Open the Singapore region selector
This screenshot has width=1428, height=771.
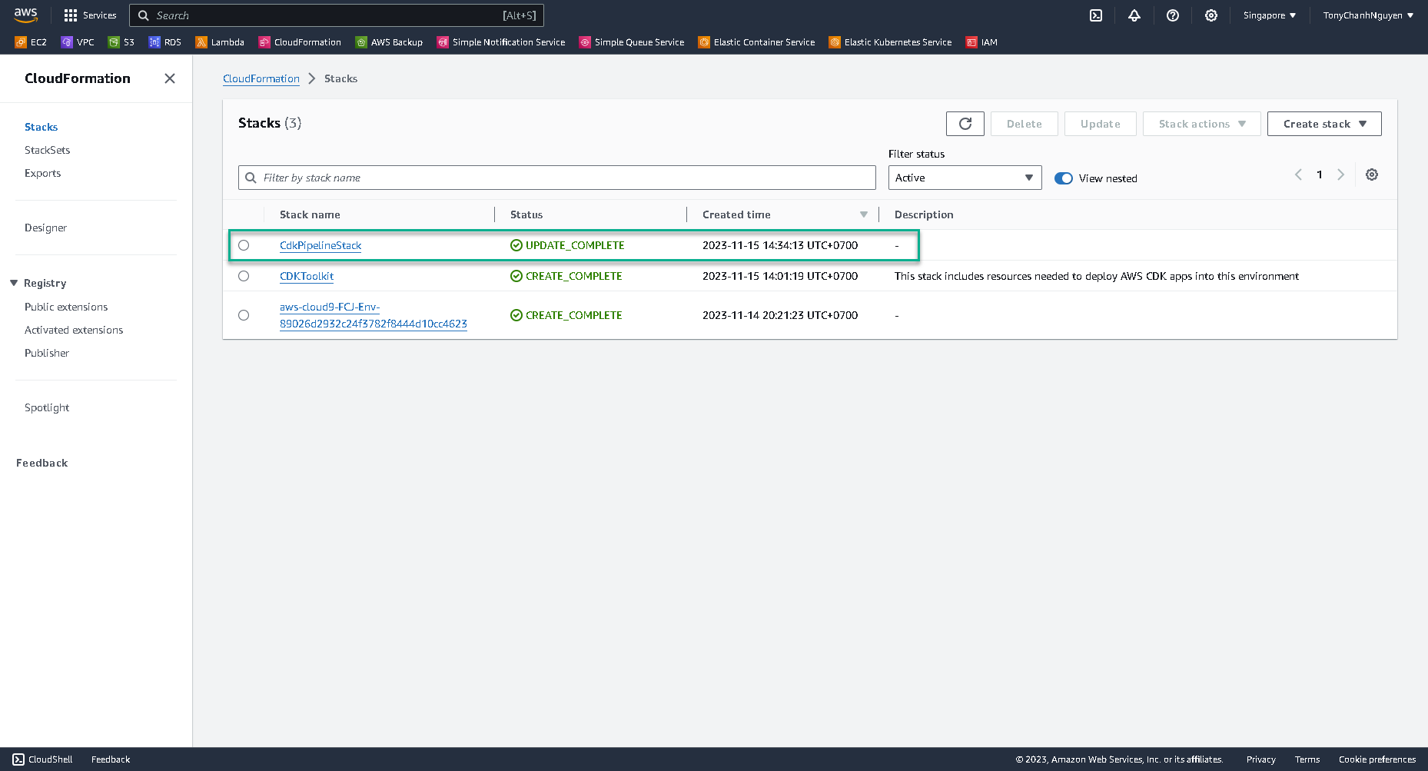[1270, 15]
